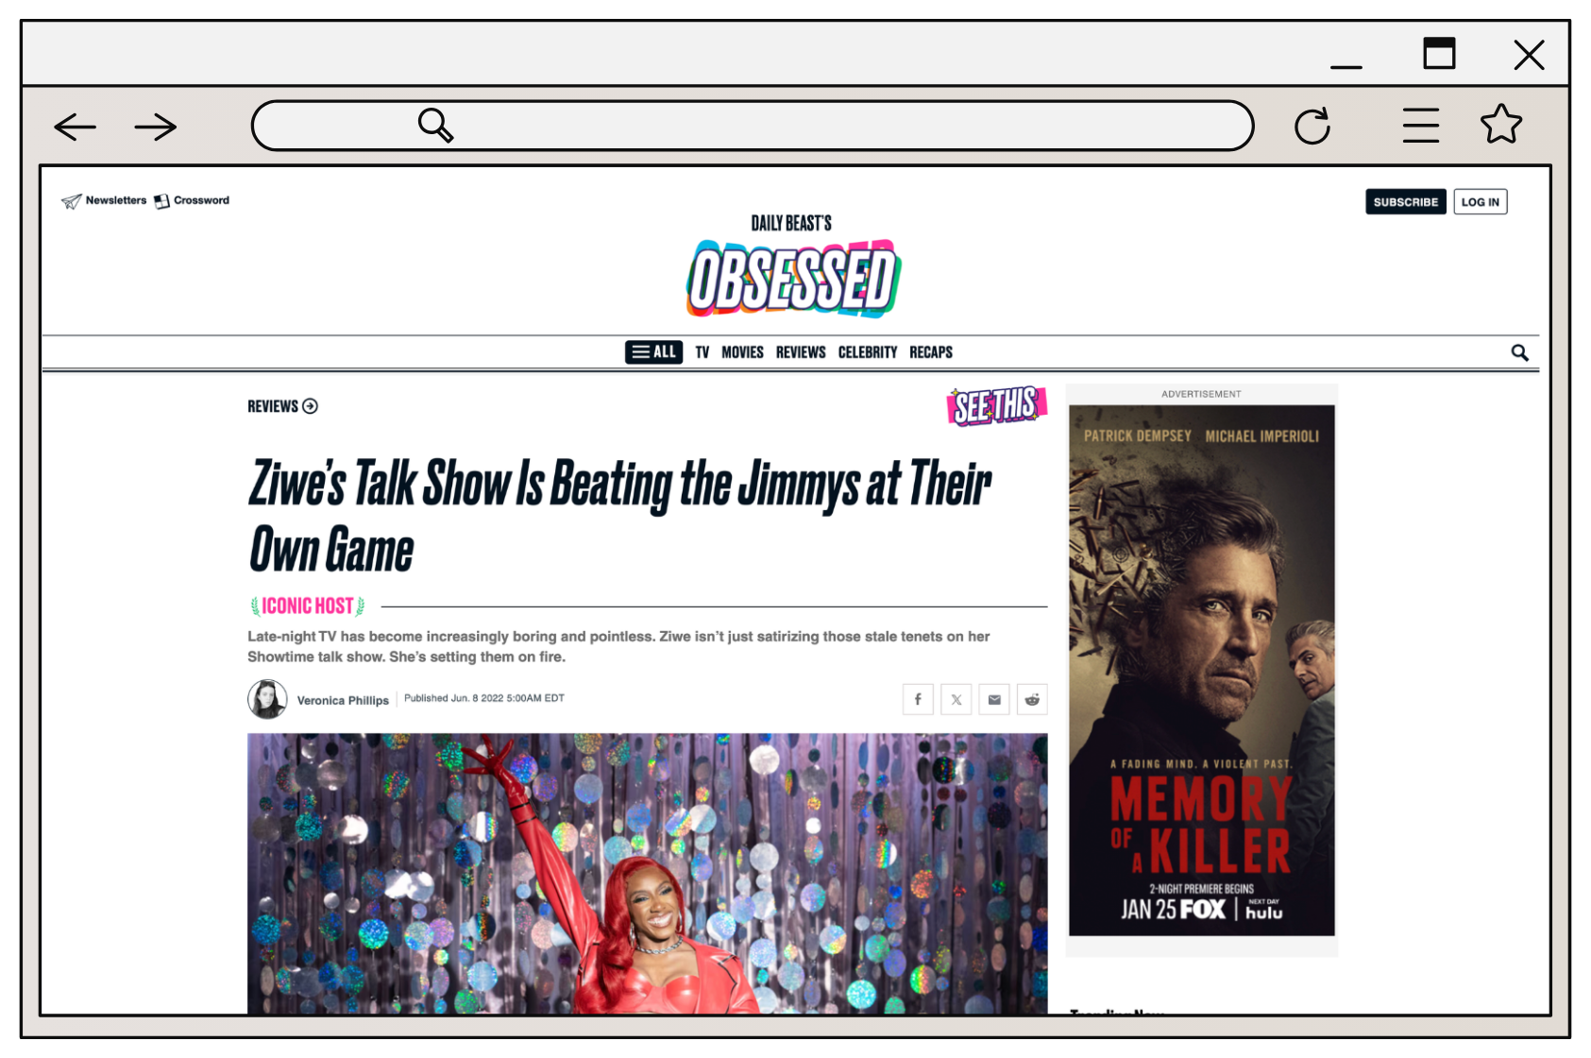This screenshot has height=1058, width=1591.
Task: Reload the page with the refresh icon
Action: click(1312, 125)
